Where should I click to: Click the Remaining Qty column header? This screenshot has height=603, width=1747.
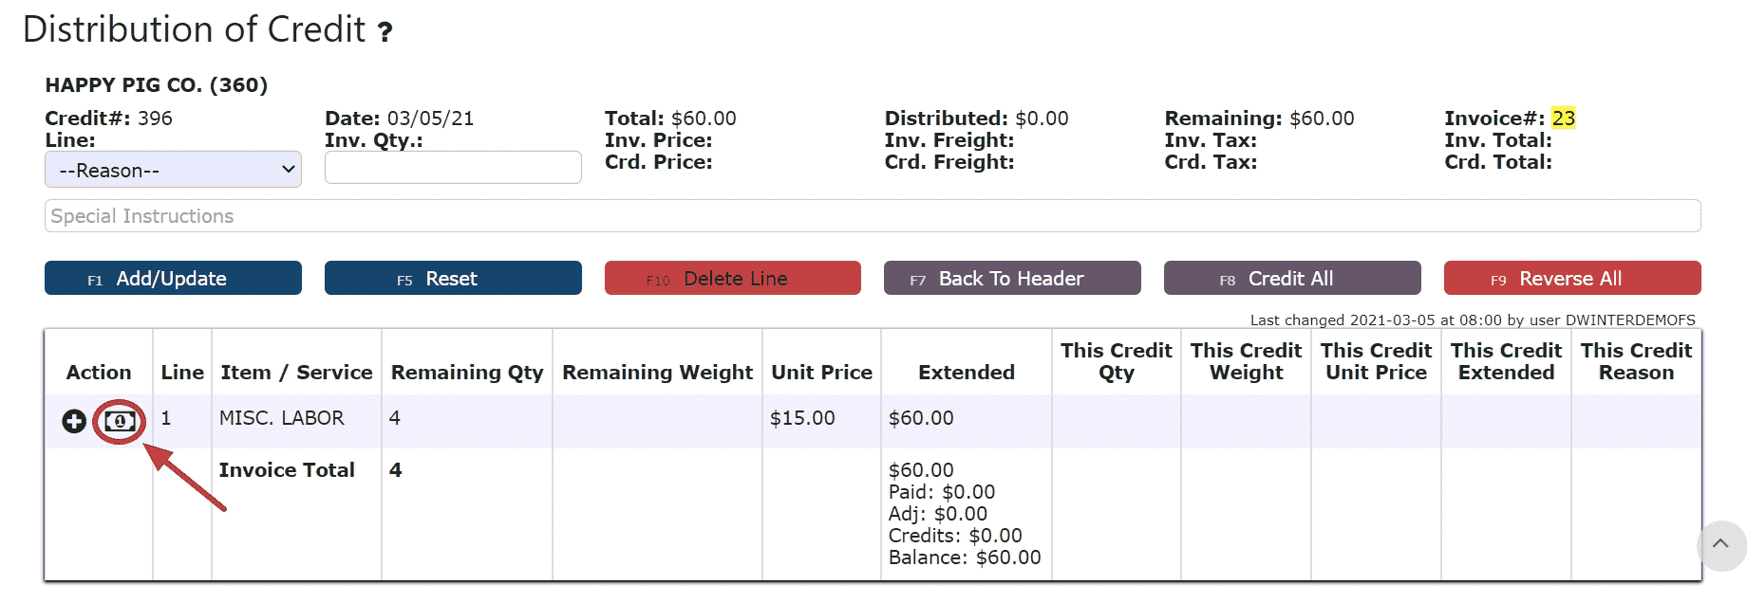click(467, 373)
